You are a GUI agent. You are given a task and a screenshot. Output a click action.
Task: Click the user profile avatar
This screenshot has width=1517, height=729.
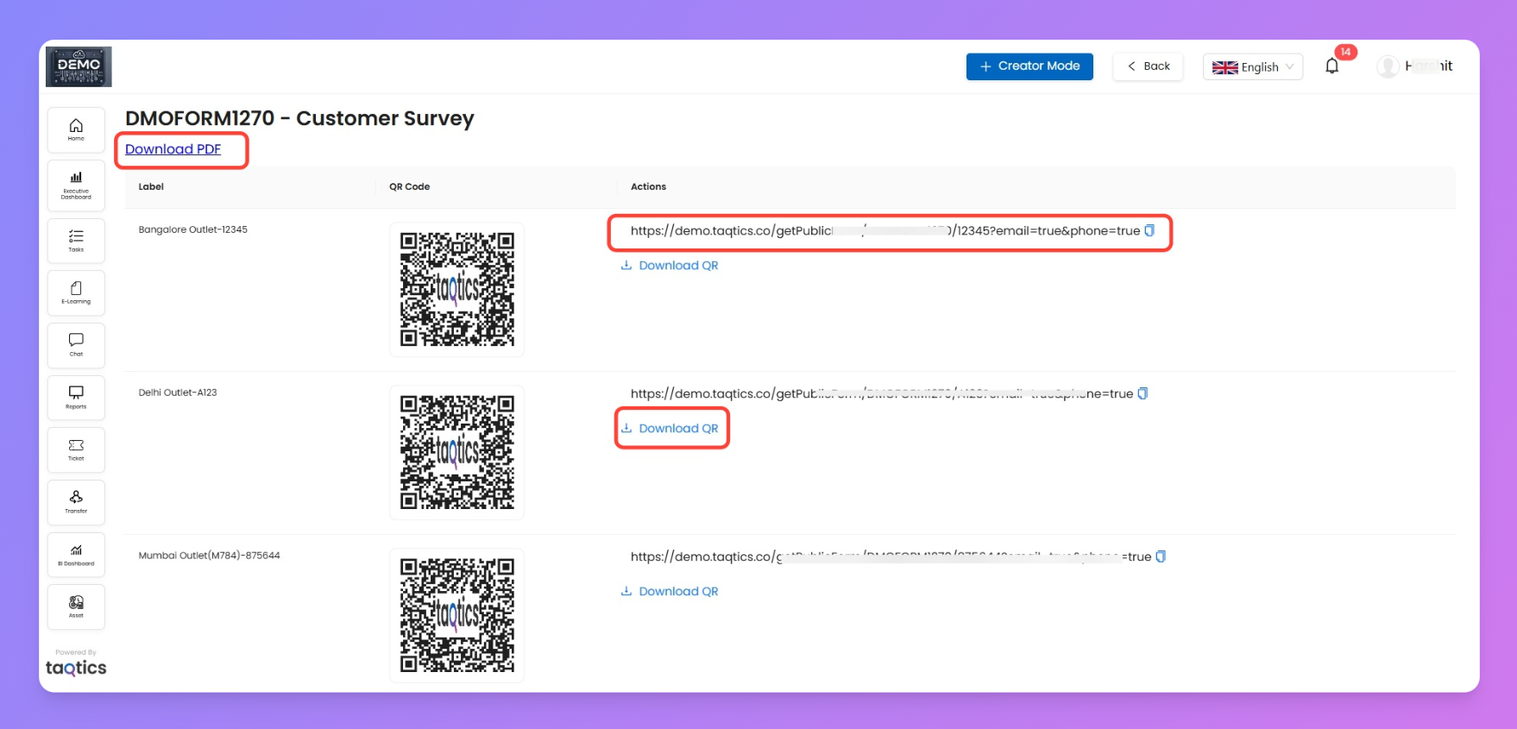point(1388,66)
